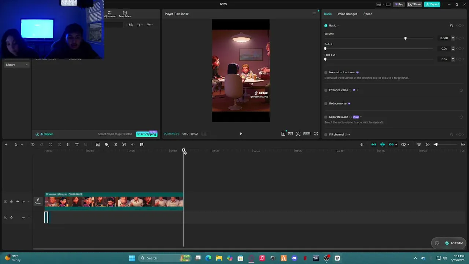Check the Separate audio option
The height and width of the screenshot is (264, 469).
(x=326, y=117)
